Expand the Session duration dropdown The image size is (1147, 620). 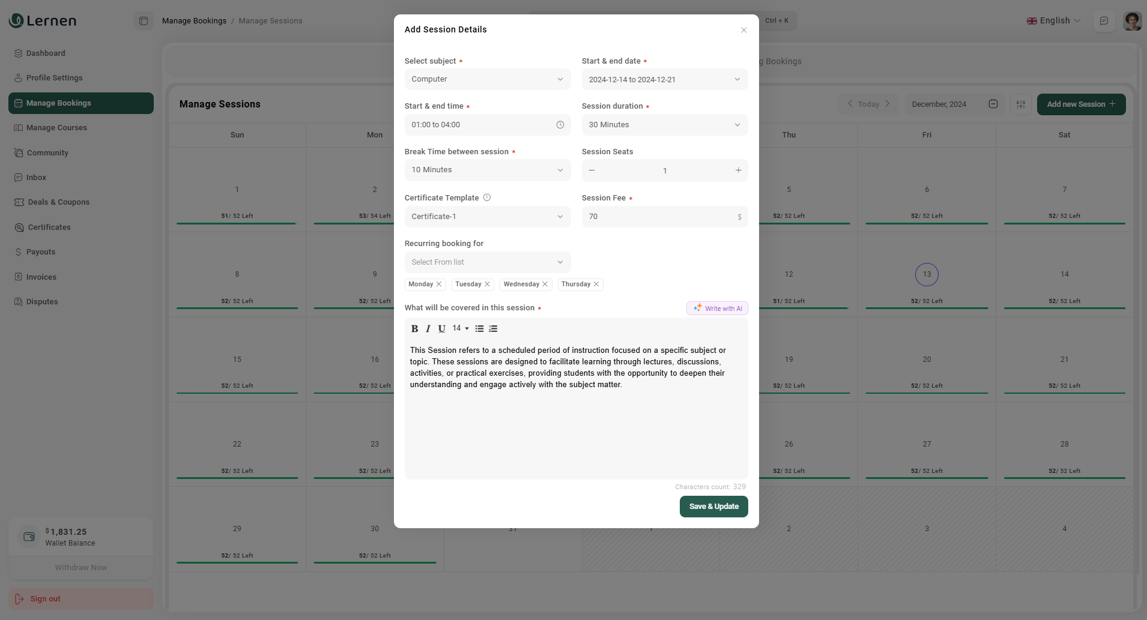tap(664, 125)
